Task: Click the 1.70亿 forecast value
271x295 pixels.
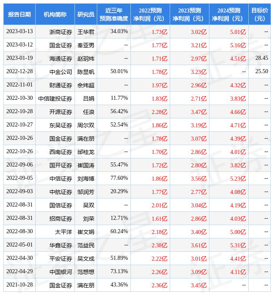Action: (x=160, y=152)
